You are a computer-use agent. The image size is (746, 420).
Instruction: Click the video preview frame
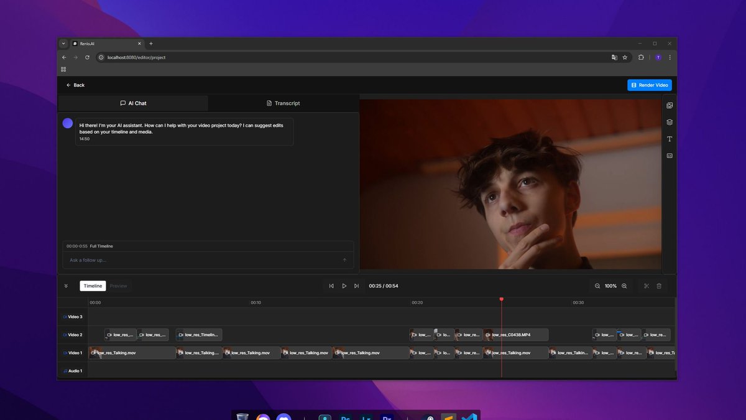[x=510, y=184]
